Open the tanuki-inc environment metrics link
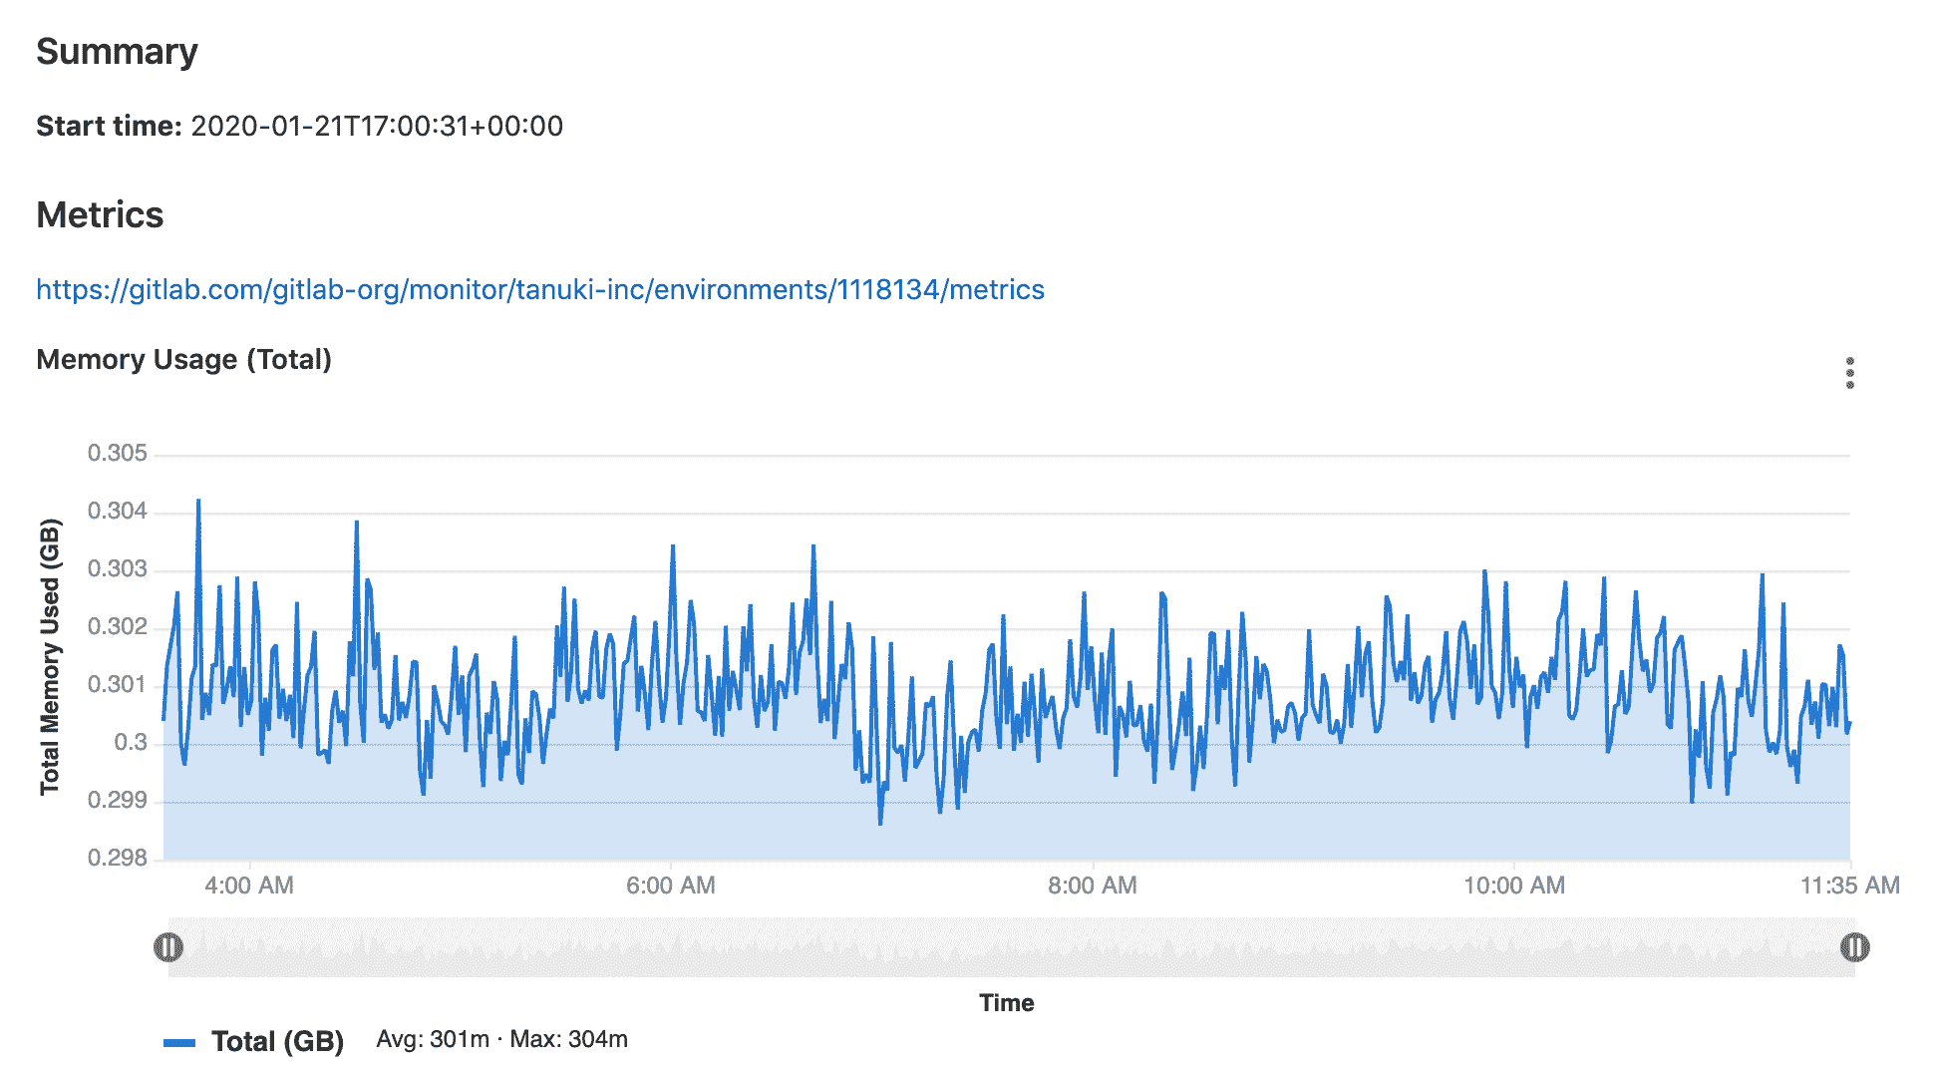 (x=540, y=289)
